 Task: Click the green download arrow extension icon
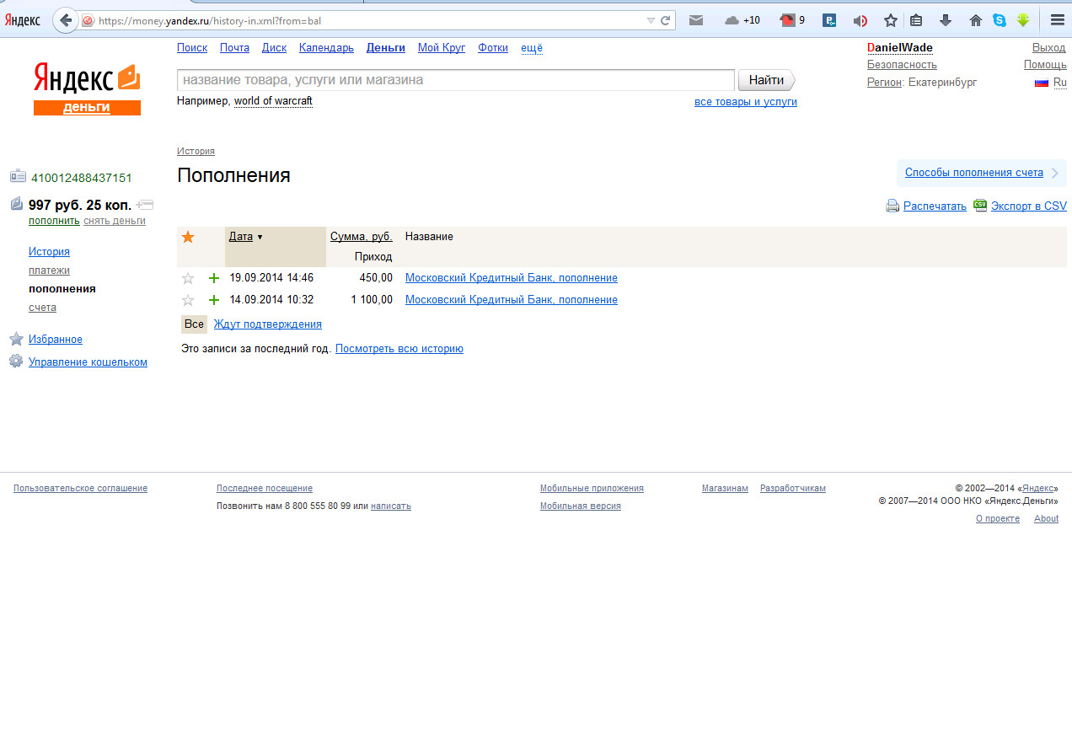[1023, 20]
